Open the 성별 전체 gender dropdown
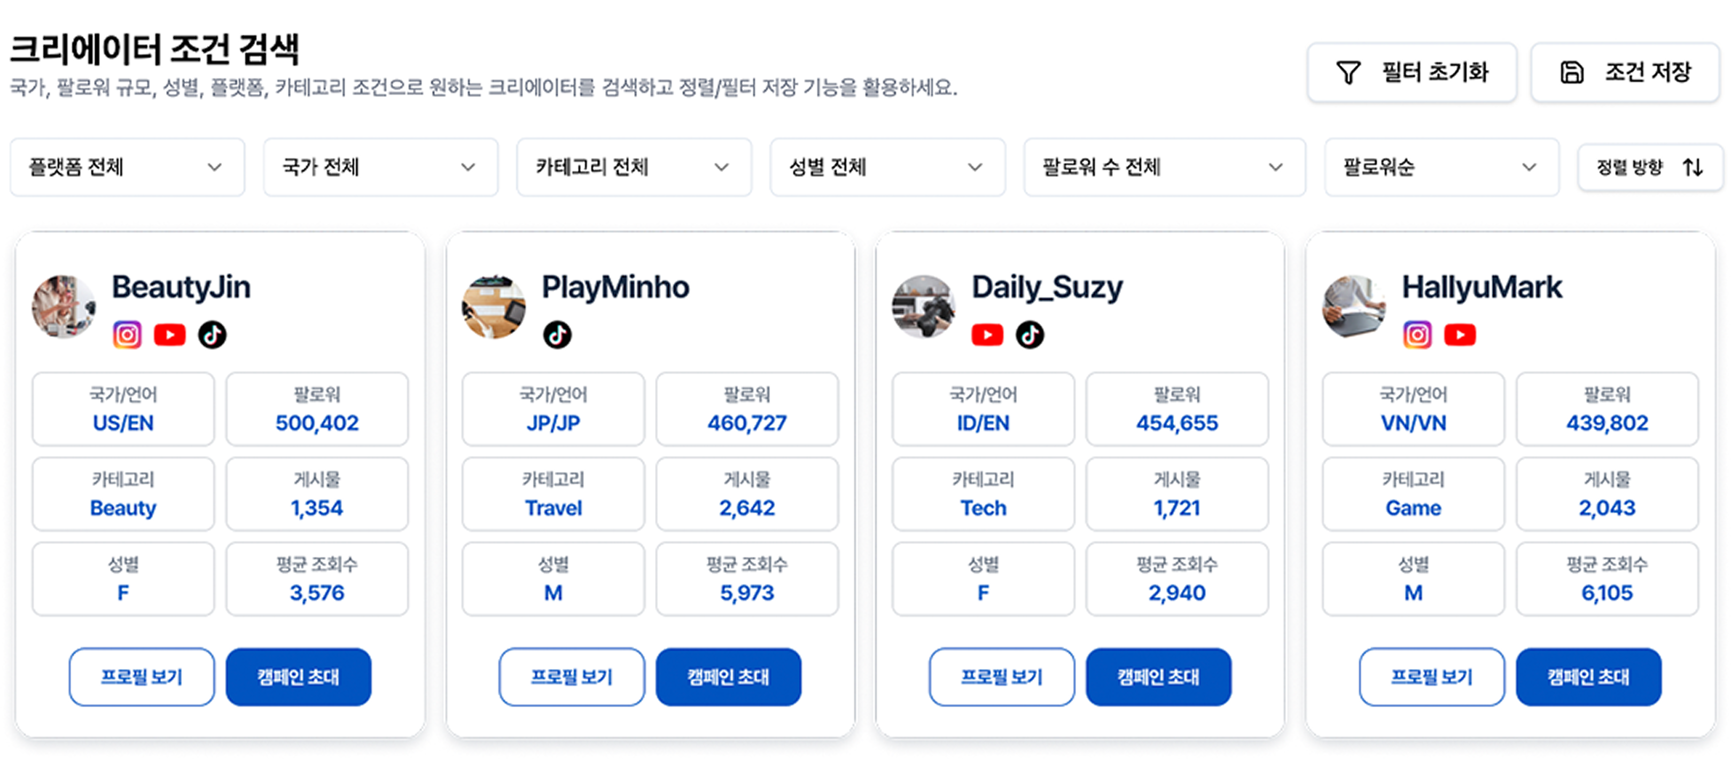This screenshot has height=769, width=1731. pos(887,167)
